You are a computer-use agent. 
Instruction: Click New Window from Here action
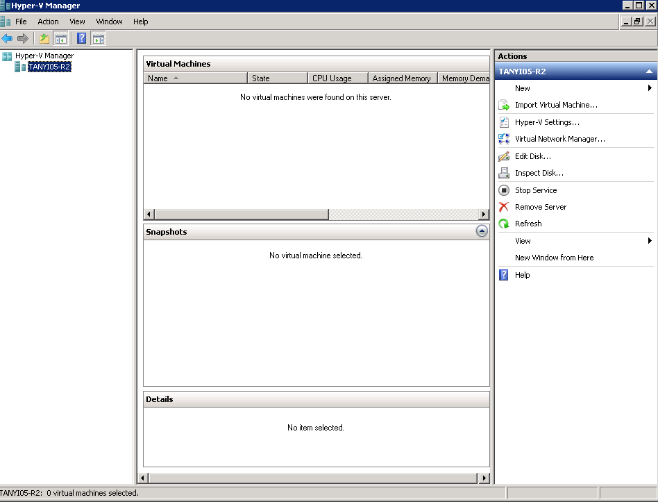click(555, 258)
